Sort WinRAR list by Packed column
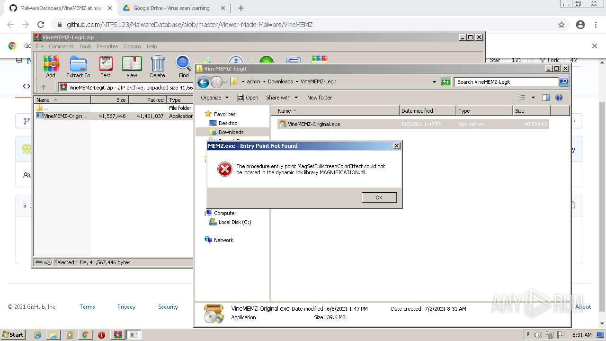Viewport: 606px width, 341px height. pyautogui.click(x=147, y=100)
